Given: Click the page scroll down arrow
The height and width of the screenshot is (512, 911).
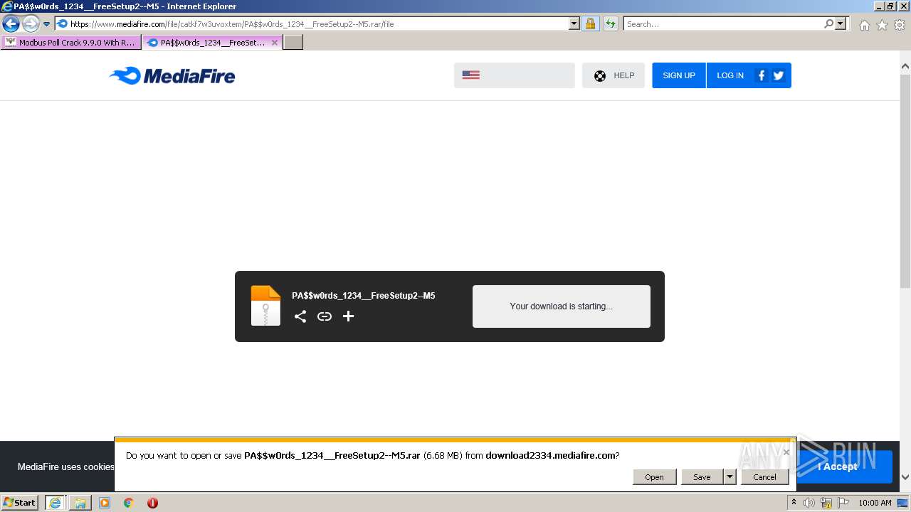Looking at the screenshot, I should pyautogui.click(x=905, y=477).
